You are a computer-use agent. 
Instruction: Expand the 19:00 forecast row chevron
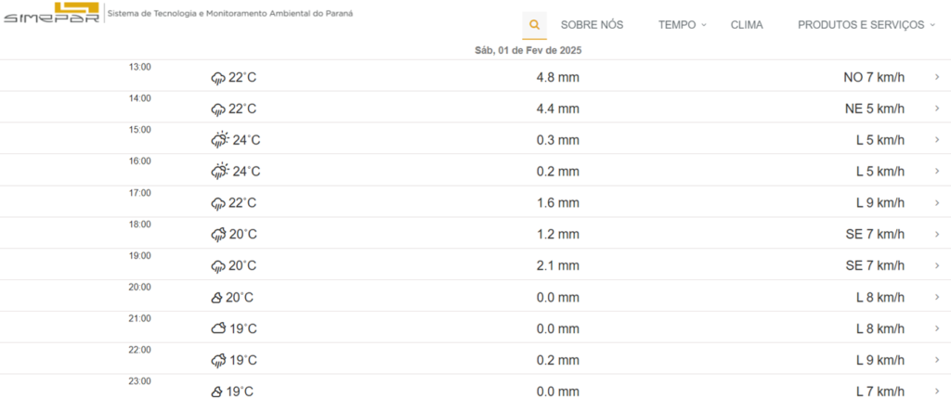pyautogui.click(x=937, y=265)
